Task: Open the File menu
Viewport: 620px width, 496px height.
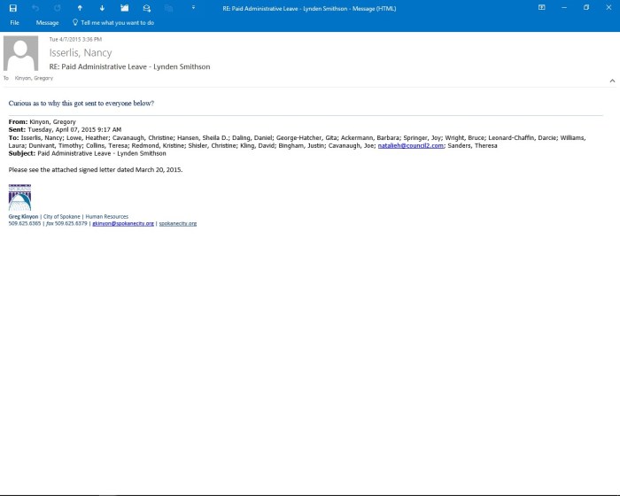Action: click(15, 23)
